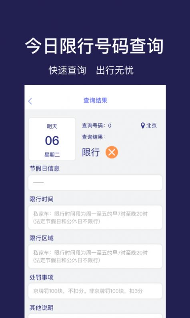The height and width of the screenshot is (318, 190).
Task: Tap the 处罚事项 section heading
Action: point(41,277)
